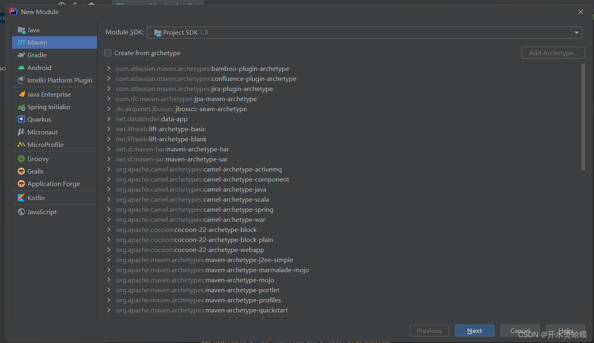The width and height of the screenshot is (594, 343).
Task: Select cocoon-22-archetype-block row
Action: point(342,229)
